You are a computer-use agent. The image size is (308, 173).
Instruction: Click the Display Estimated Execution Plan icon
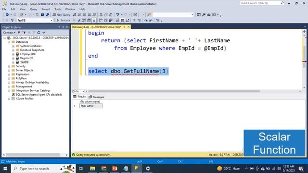point(84,20)
